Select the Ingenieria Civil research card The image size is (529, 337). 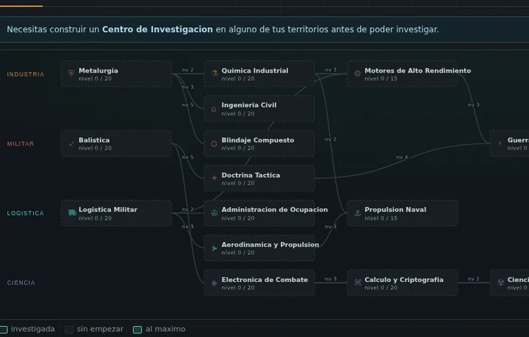(259, 109)
